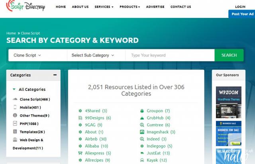Click the gear icon next to Indiegogo
Viewport: 255px width, 164px height.
(142, 146)
